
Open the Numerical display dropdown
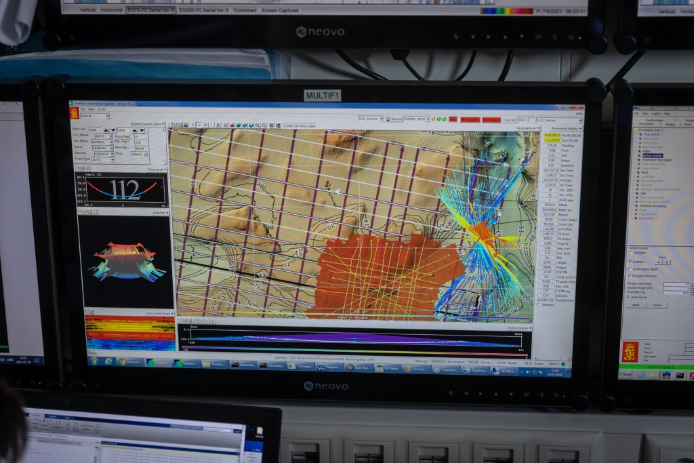pos(565,127)
